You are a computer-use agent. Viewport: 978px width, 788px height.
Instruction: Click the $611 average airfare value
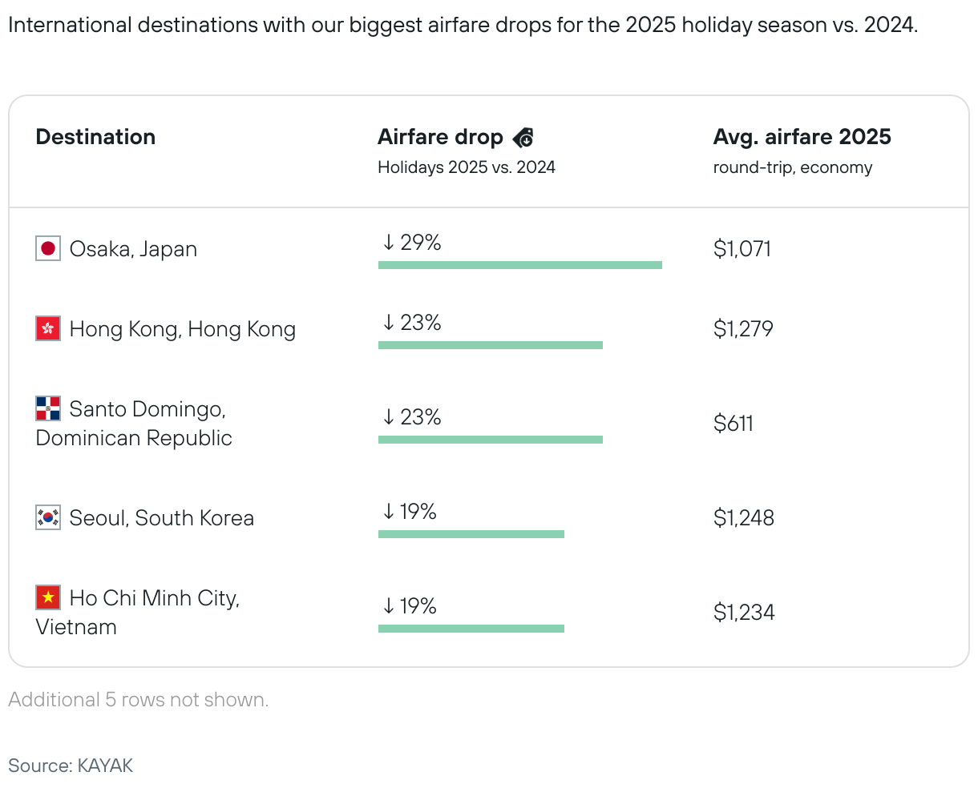coord(733,424)
